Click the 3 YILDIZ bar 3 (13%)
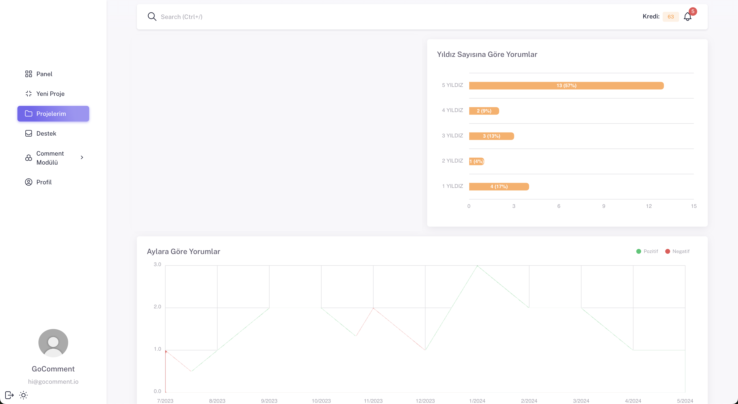The height and width of the screenshot is (404, 738). (x=492, y=136)
